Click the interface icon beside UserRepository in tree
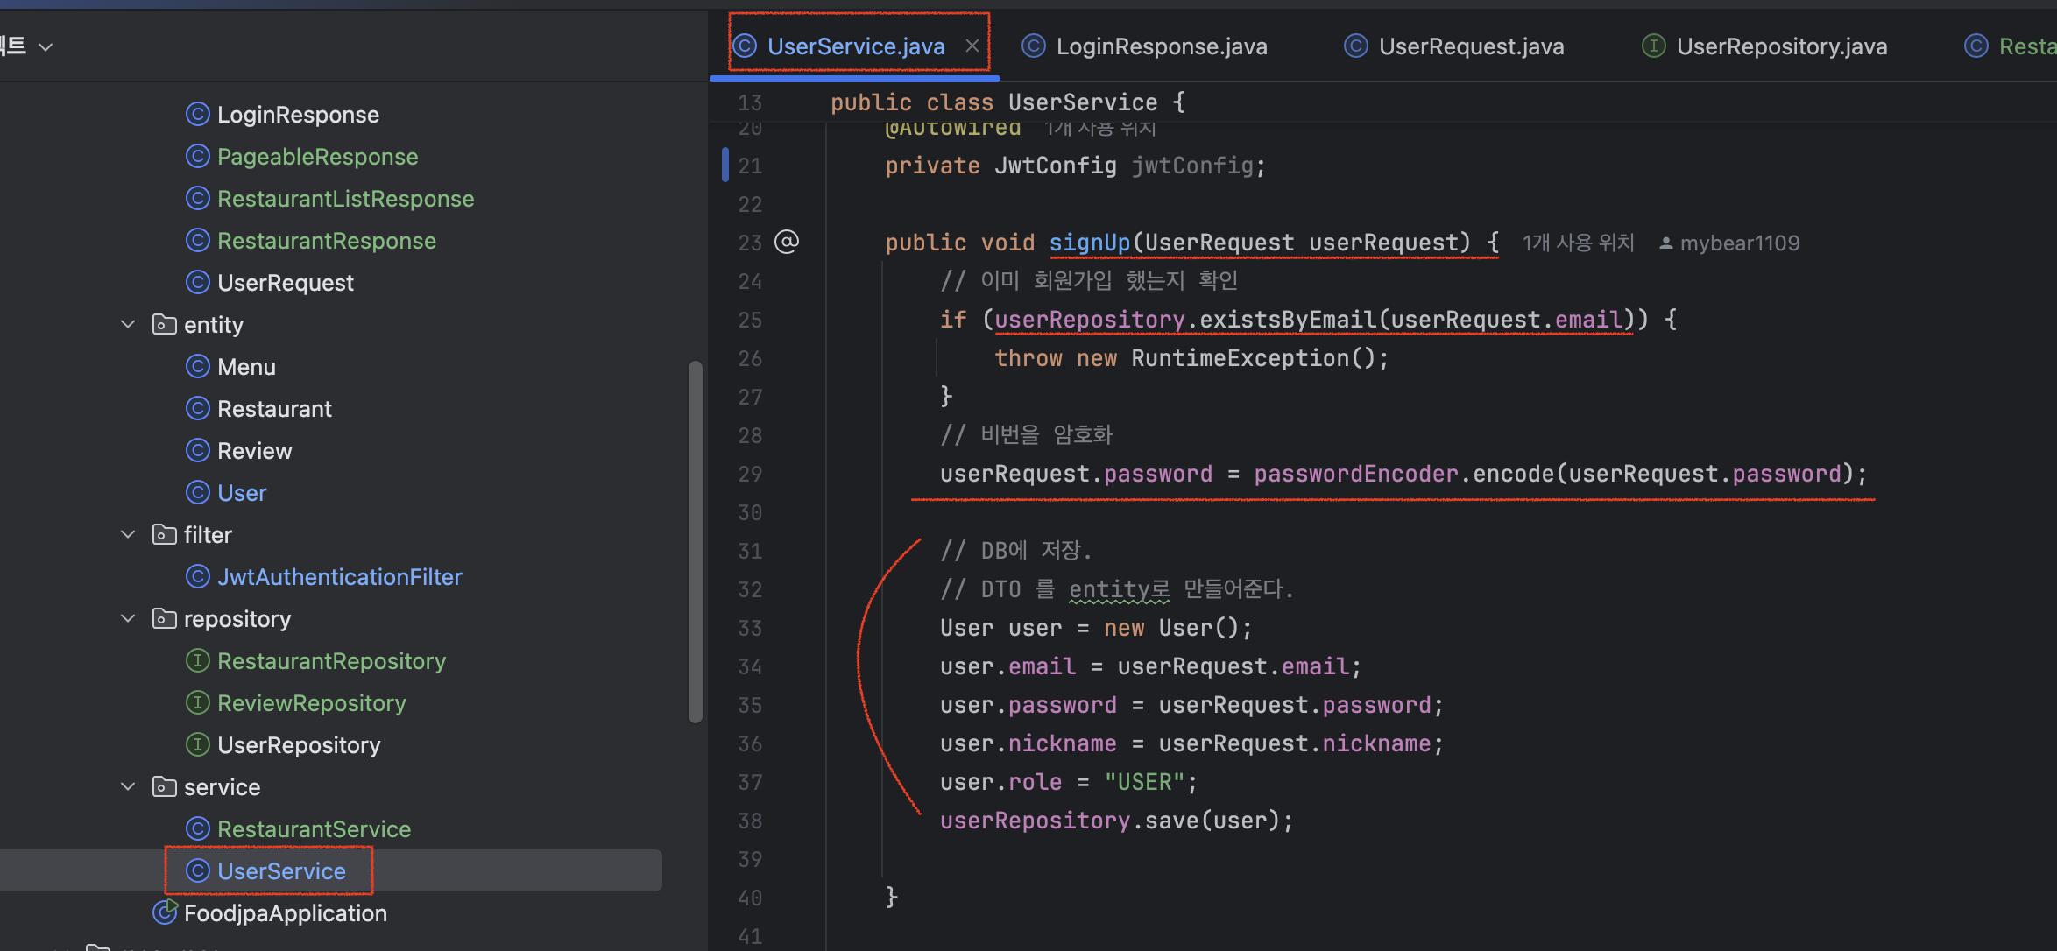The width and height of the screenshot is (2057, 951). point(198,744)
